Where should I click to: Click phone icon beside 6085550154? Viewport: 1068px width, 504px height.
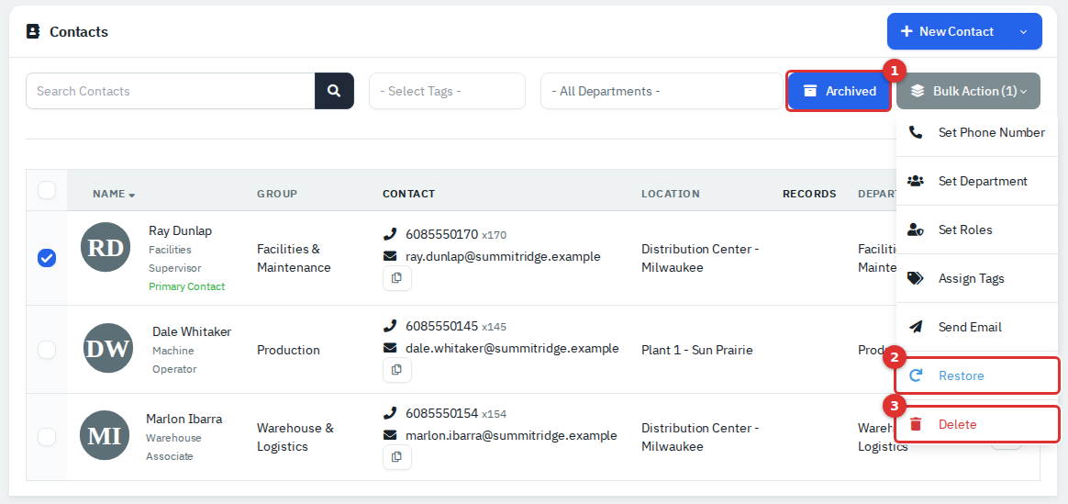coord(390,413)
